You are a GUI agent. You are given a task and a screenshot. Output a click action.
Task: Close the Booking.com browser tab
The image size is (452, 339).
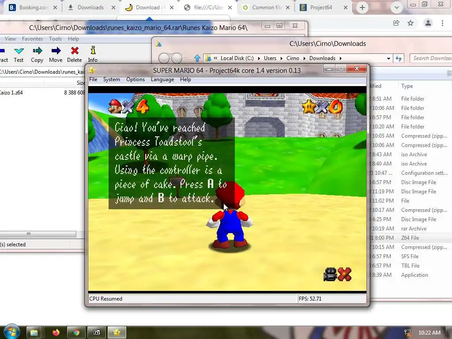click(x=55, y=8)
